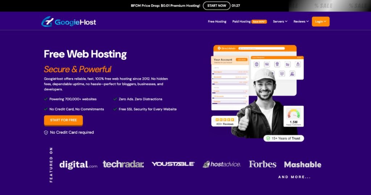
Task: Click the Save 90% badge
Action: coord(259,22)
